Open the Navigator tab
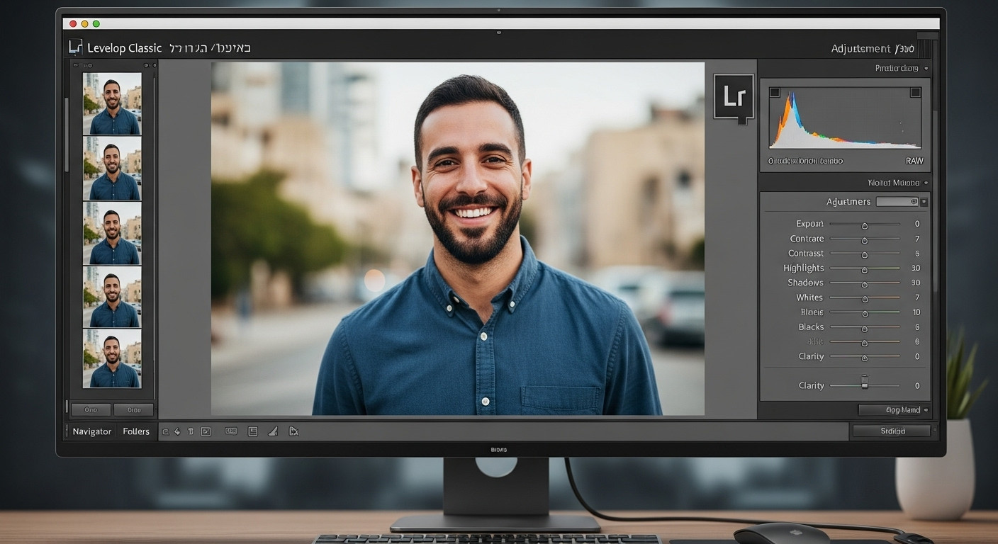This screenshot has height=544, width=998. pos(92,431)
